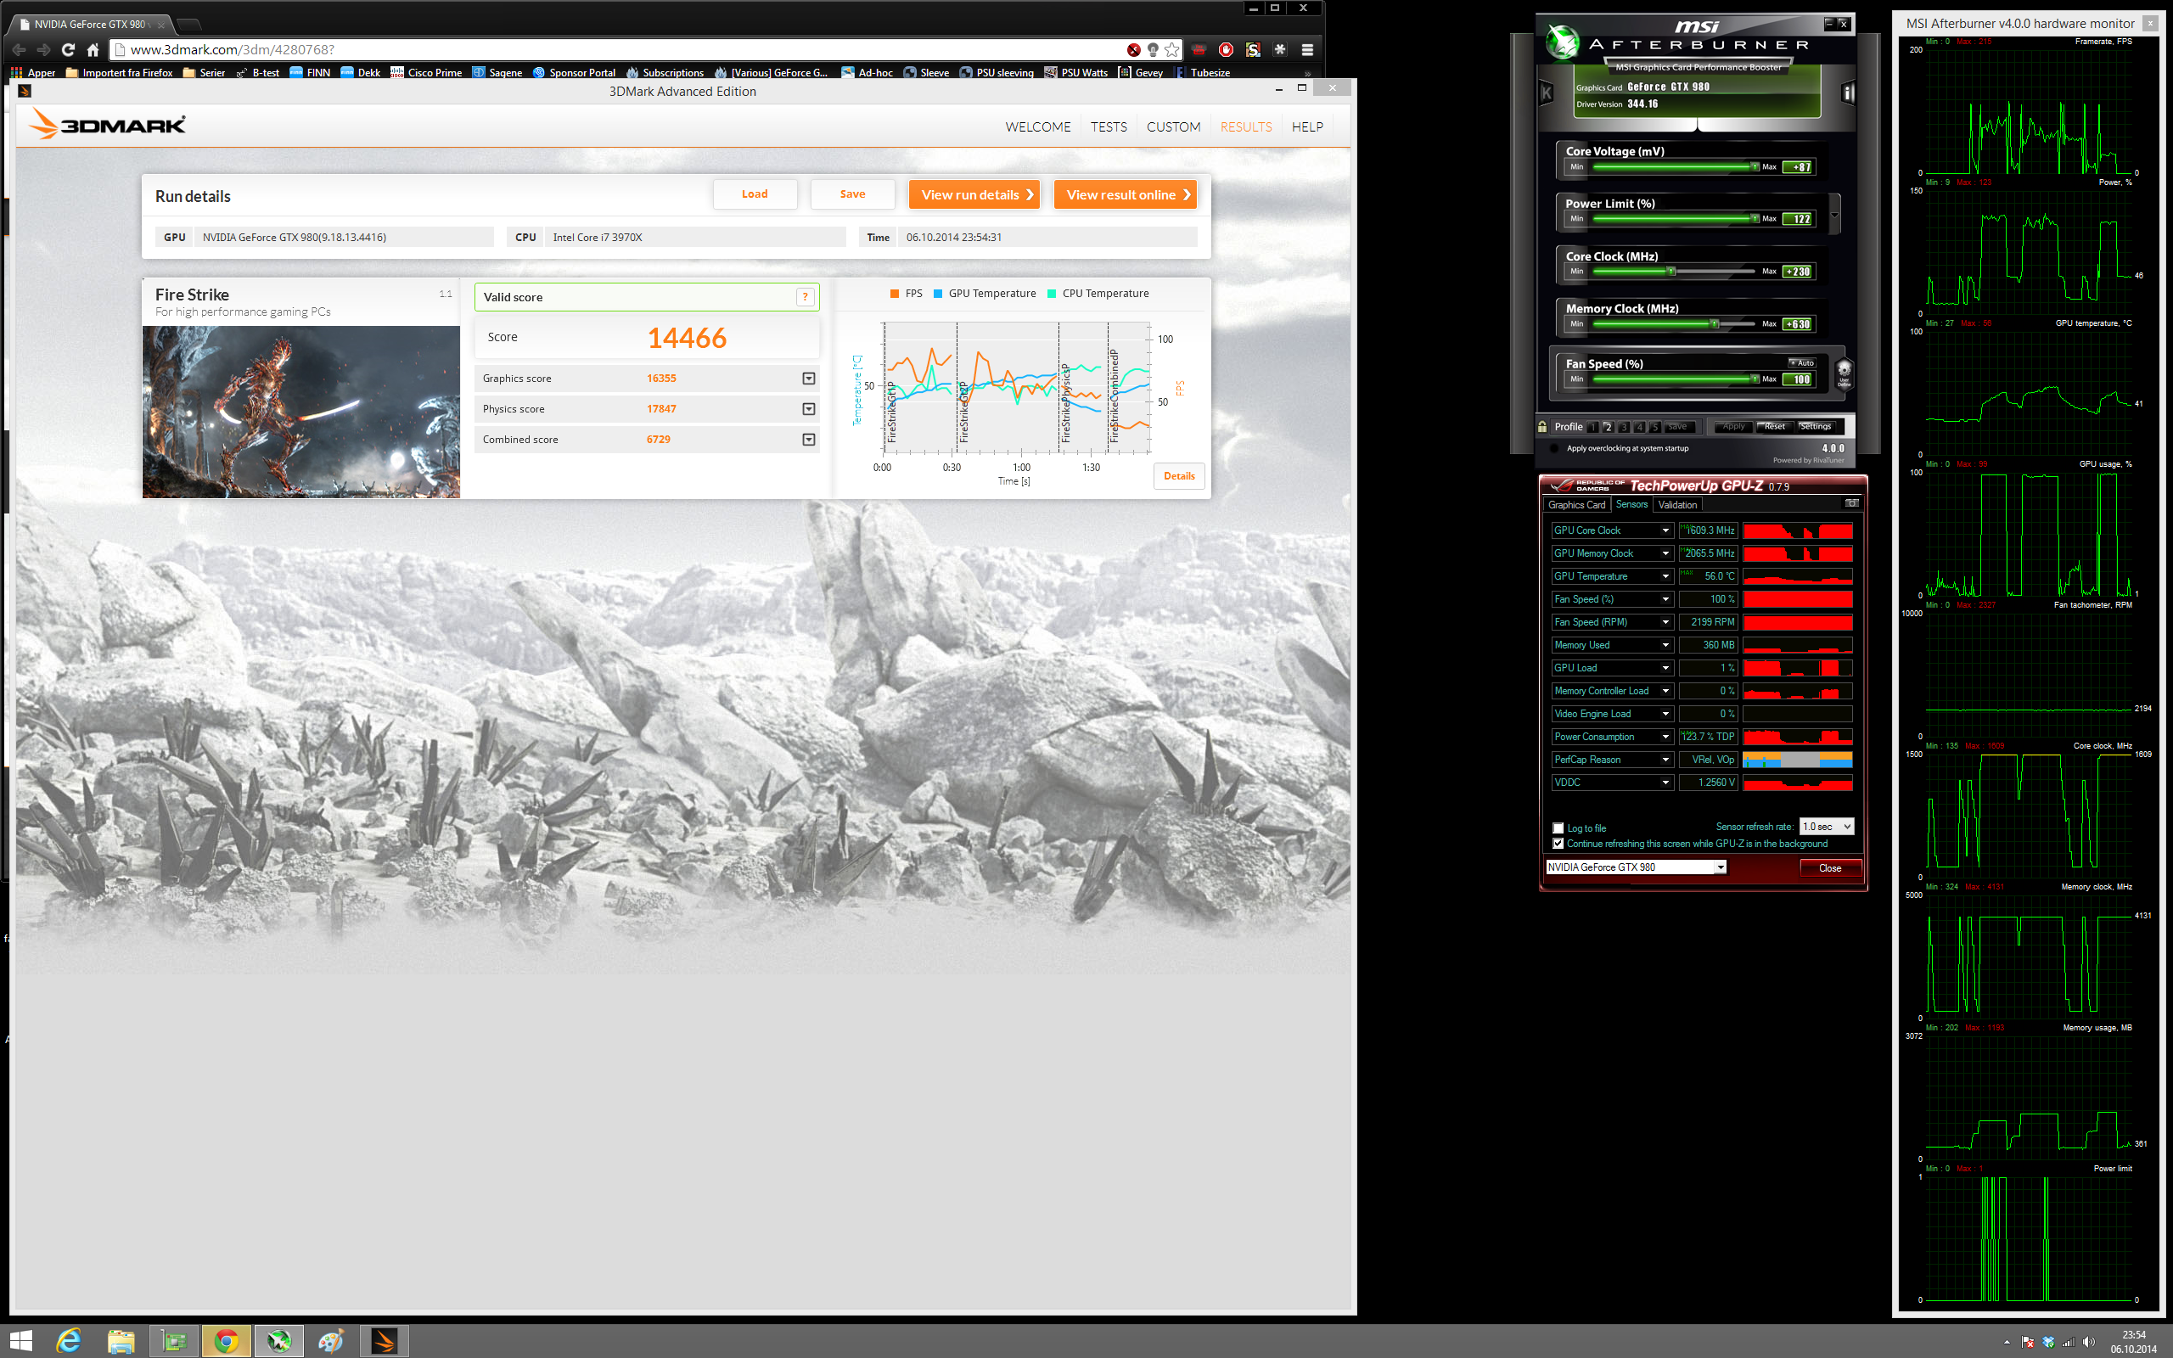Viewport: 2173px width, 1358px height.
Task: Select Afterburner profile slot 1
Action: 1592,427
